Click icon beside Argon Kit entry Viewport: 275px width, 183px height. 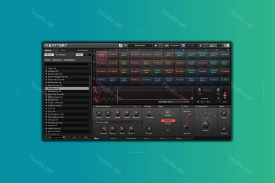click(x=46, y=68)
